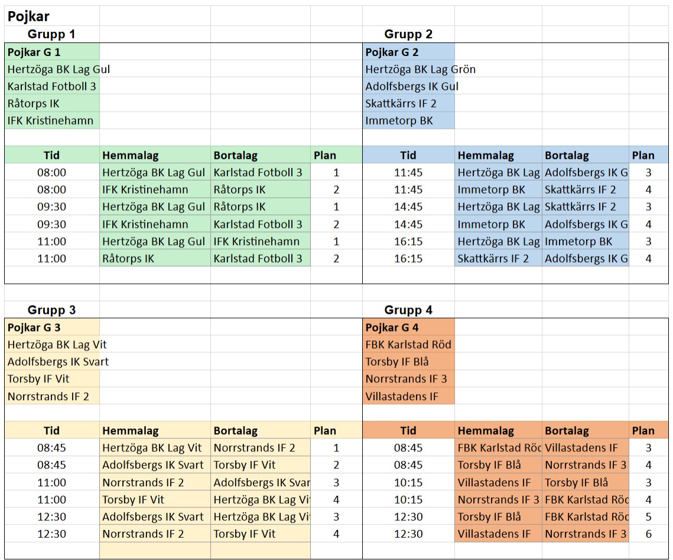The width and height of the screenshot is (673, 560).
Task: Click "Hertzöga BK Lag Grön" in Grupp 2 list
Action: tap(420, 70)
